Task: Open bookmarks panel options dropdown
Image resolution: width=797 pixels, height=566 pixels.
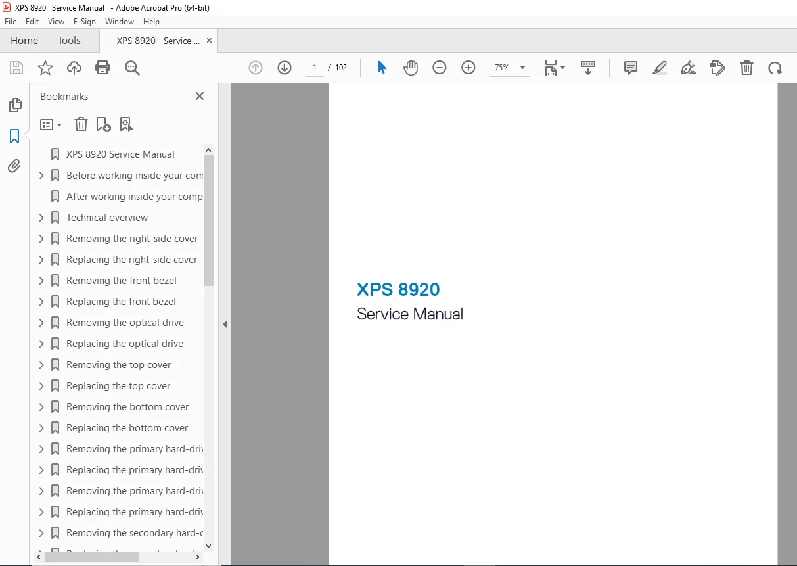Action: [x=51, y=124]
